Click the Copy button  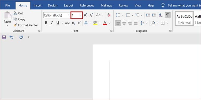[19, 19]
